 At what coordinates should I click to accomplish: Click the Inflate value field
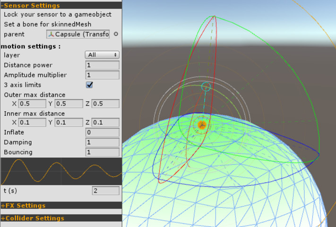pyautogui.click(x=103, y=132)
